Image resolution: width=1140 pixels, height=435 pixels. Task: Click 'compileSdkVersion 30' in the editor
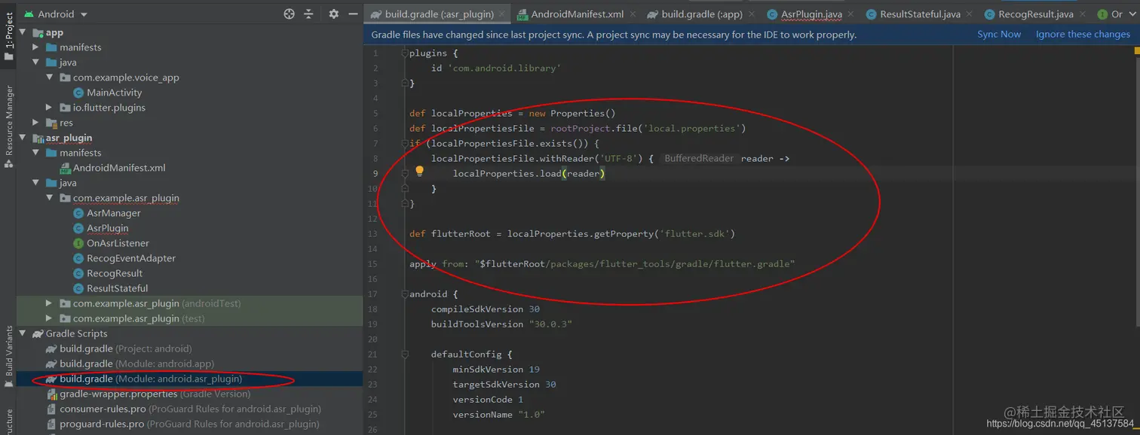[x=486, y=309]
